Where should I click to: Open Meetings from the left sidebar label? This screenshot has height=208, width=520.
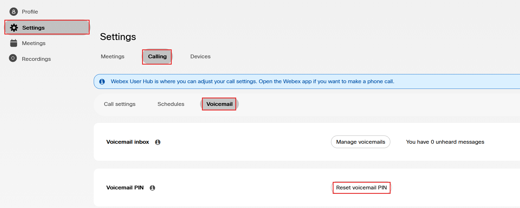(x=34, y=43)
